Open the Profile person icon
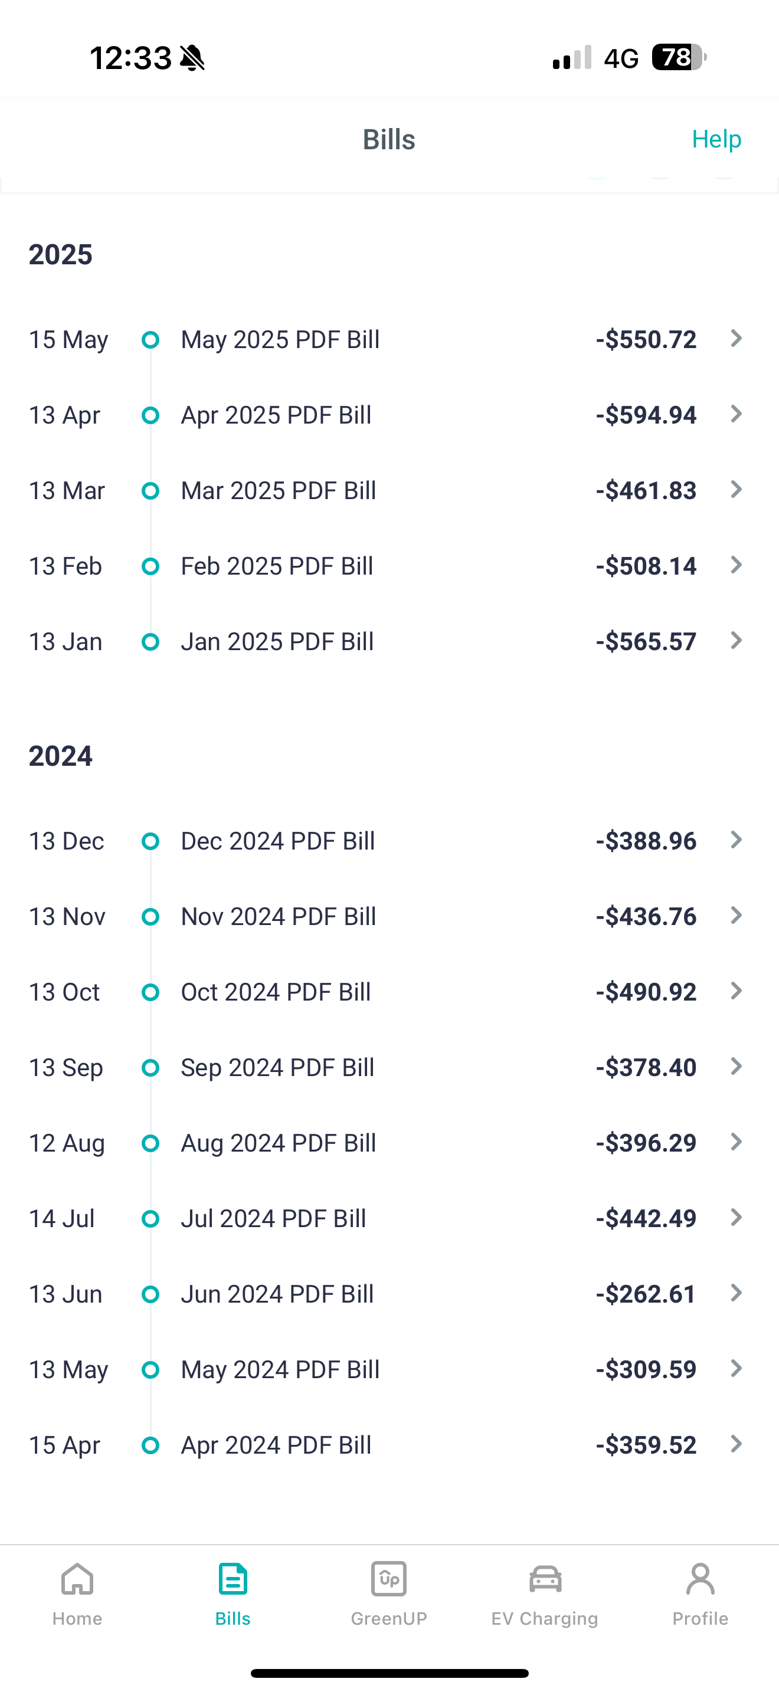 700,1578
